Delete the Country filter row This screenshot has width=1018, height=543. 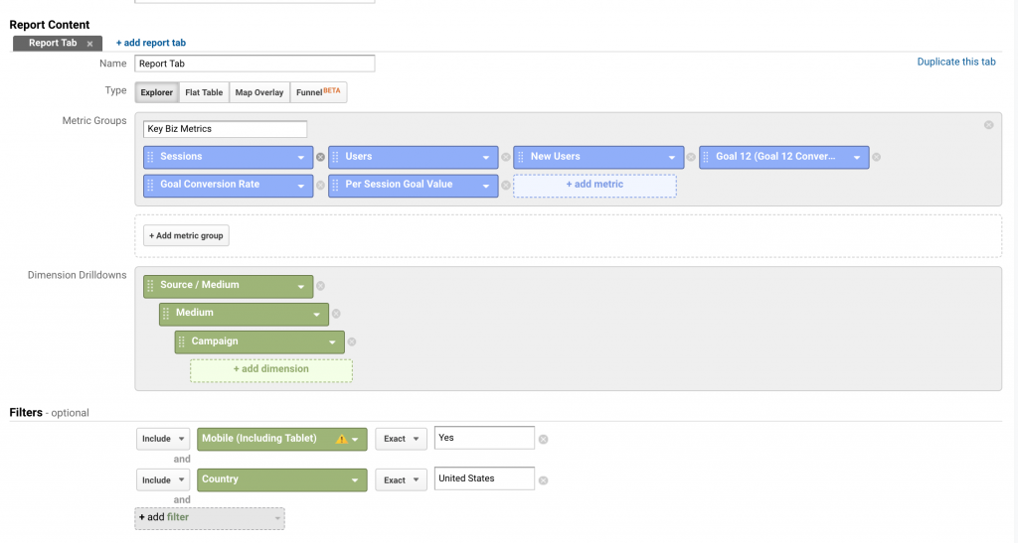click(x=543, y=480)
